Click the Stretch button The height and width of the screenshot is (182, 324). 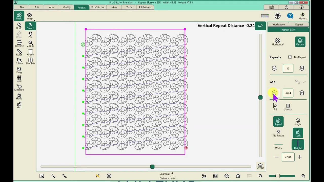point(288,107)
